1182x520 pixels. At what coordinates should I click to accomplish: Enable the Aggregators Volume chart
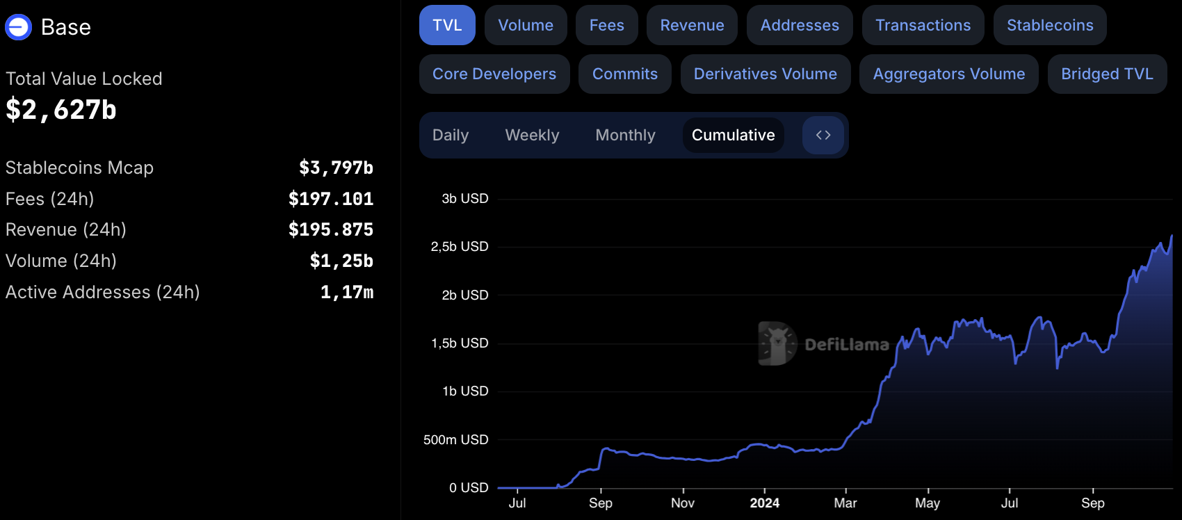[949, 74]
